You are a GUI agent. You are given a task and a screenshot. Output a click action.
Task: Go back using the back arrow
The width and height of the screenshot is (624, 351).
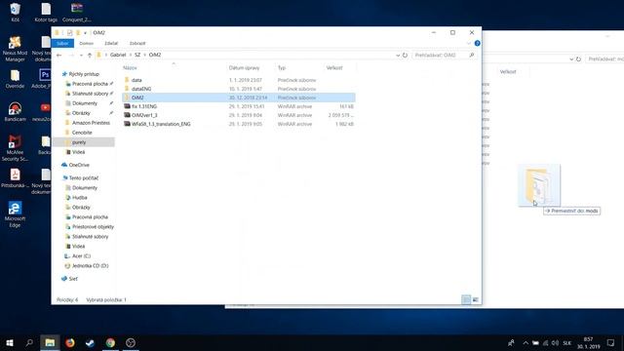click(x=59, y=55)
